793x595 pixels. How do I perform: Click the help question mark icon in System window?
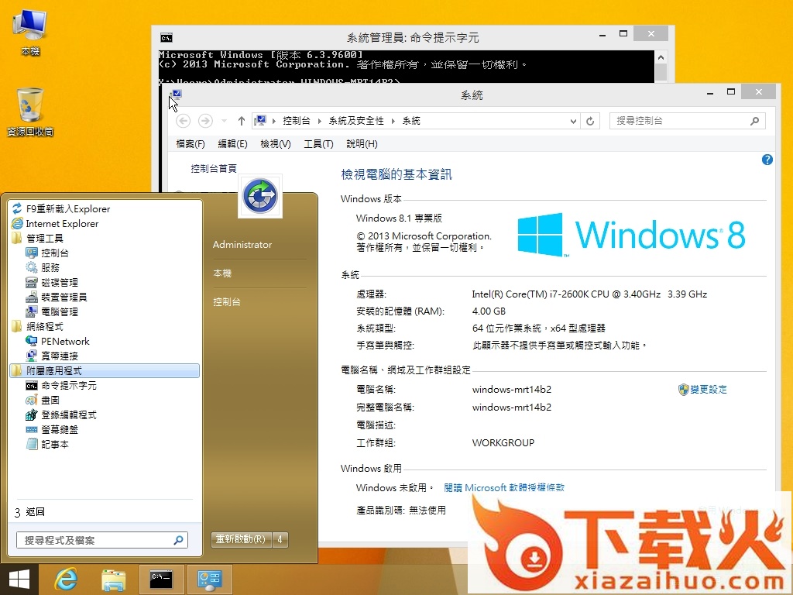pos(767,160)
